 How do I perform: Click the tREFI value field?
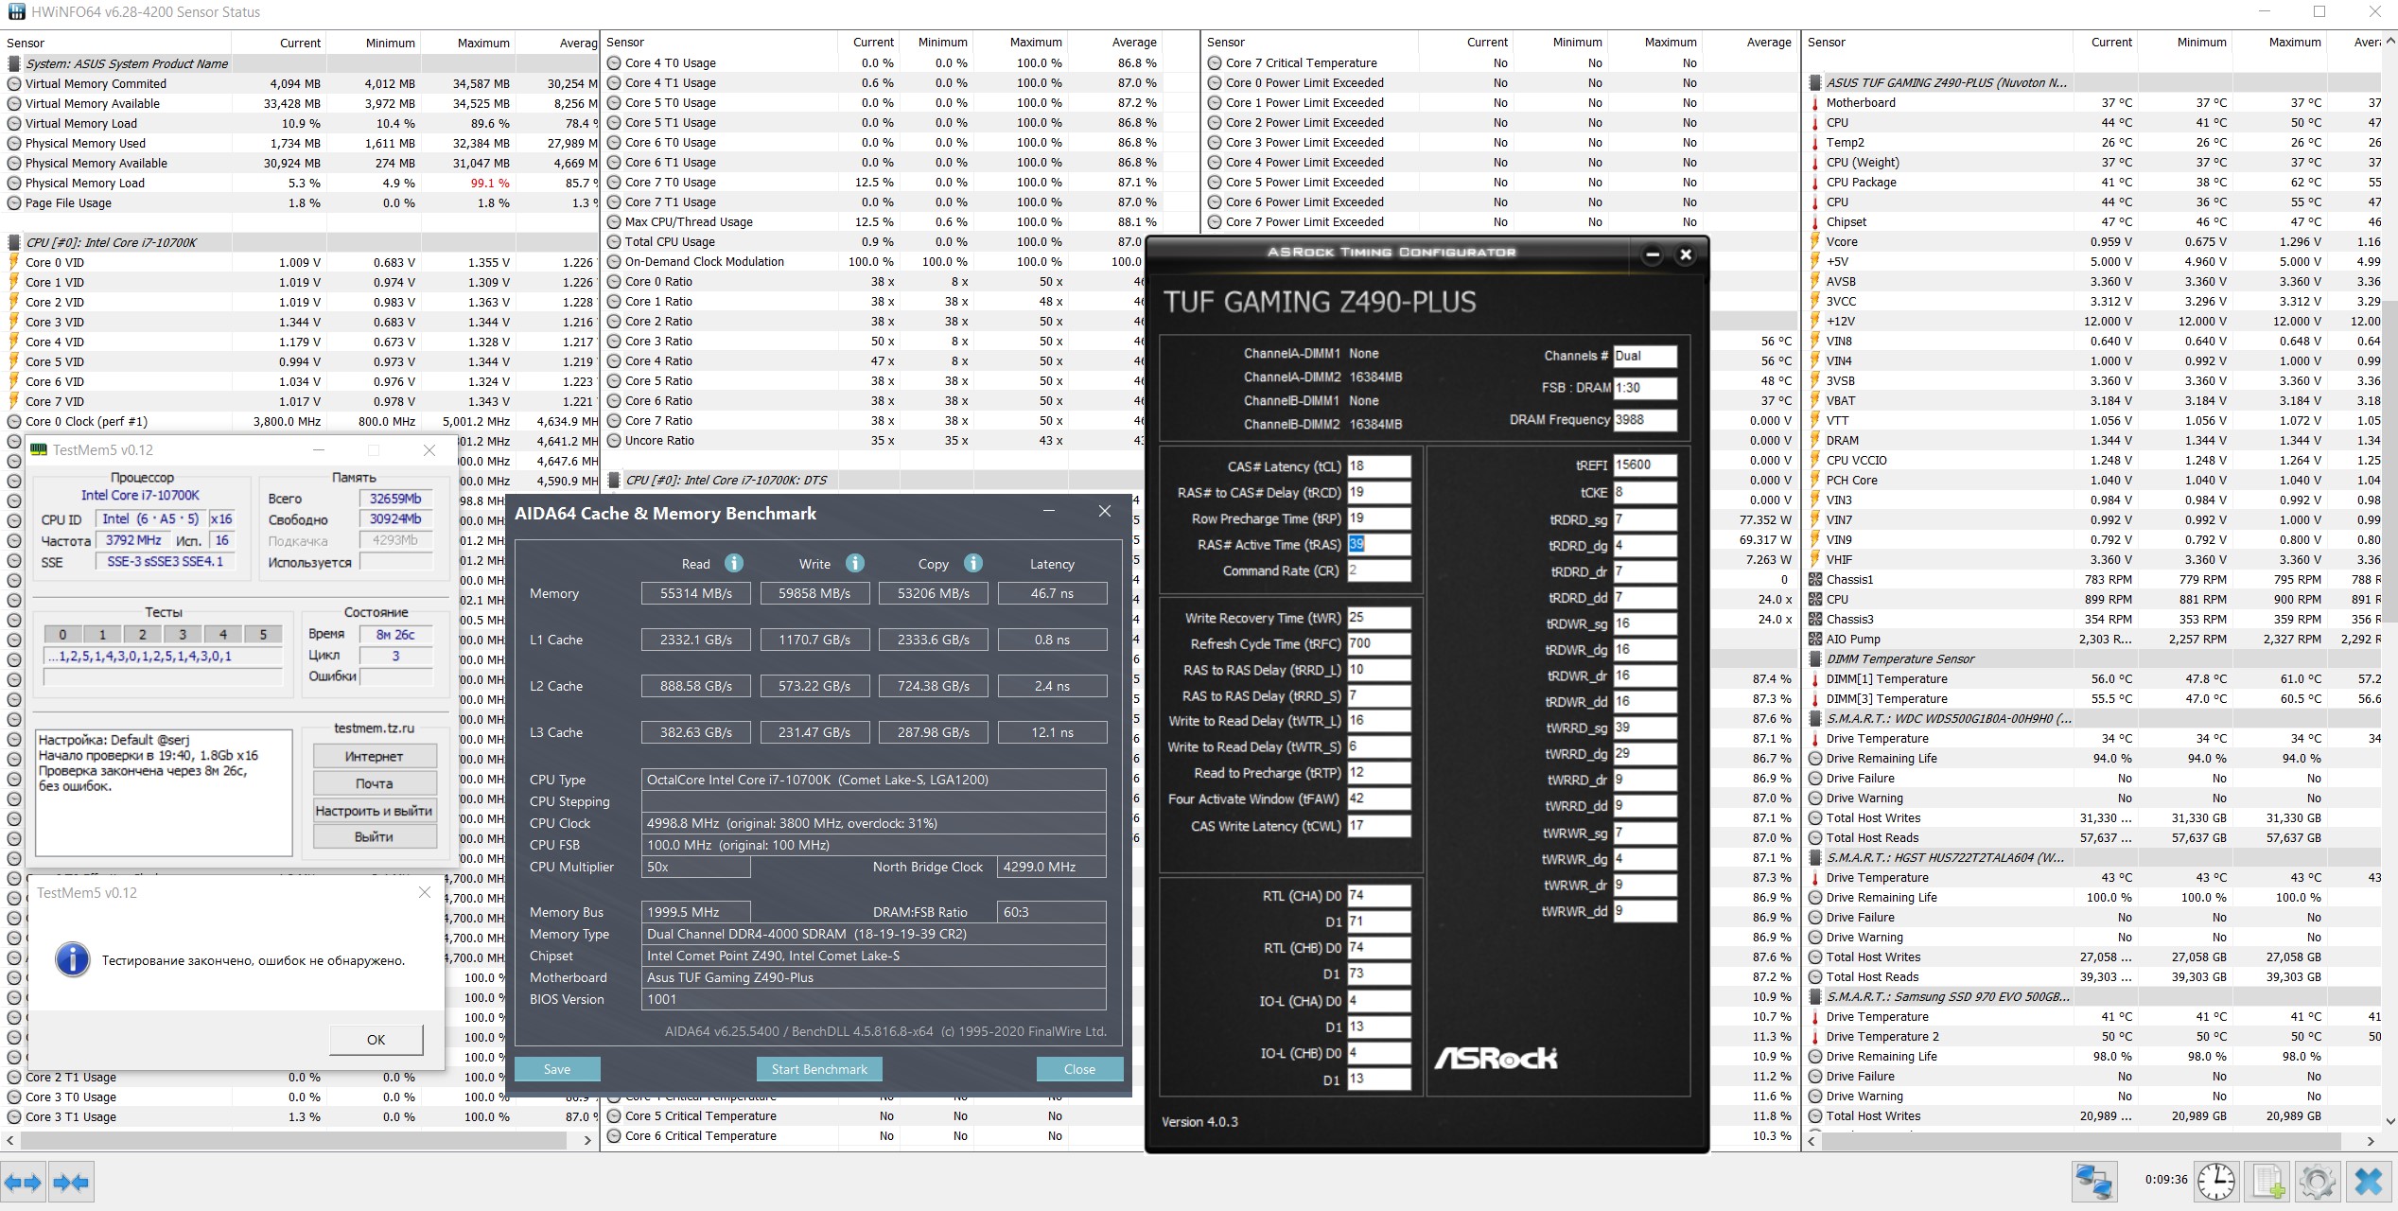tap(1644, 465)
